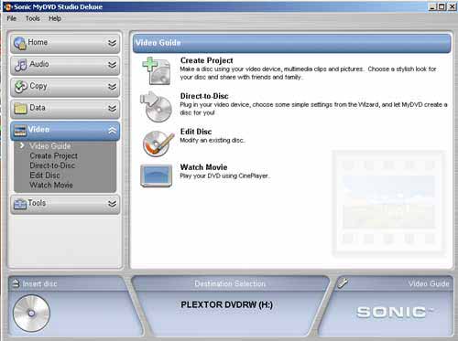Click the Insert disc status text
Screen dimensions: 458x341
(x=39, y=283)
